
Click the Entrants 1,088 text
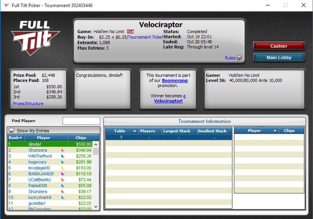93,43
